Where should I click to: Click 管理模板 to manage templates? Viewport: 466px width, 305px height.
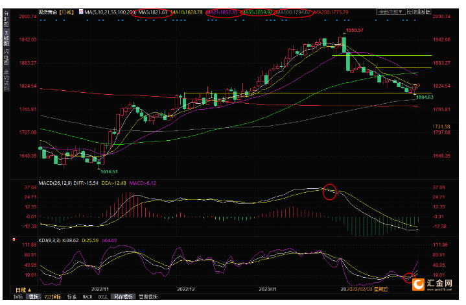click(148, 297)
